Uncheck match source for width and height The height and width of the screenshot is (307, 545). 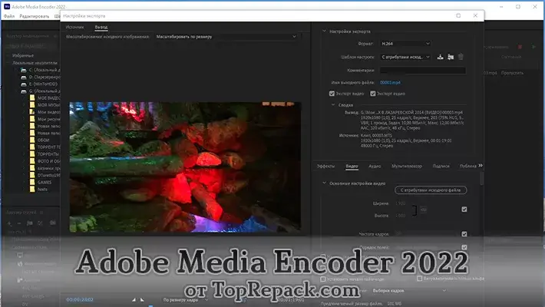pyautogui.click(x=464, y=210)
